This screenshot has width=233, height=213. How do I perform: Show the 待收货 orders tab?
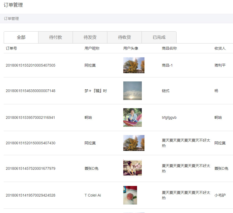(x=125, y=37)
